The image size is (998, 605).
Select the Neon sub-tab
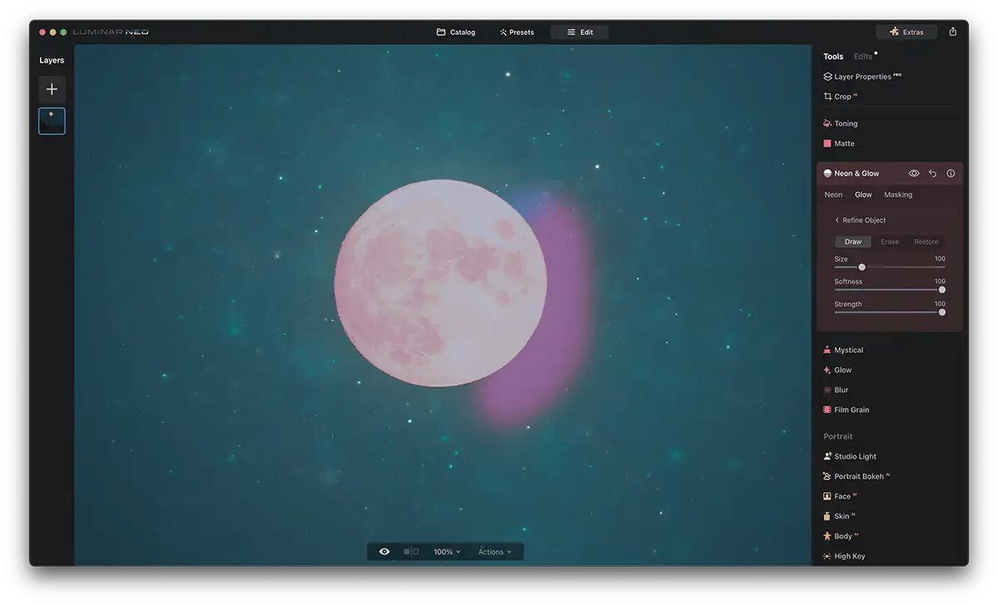(x=833, y=195)
